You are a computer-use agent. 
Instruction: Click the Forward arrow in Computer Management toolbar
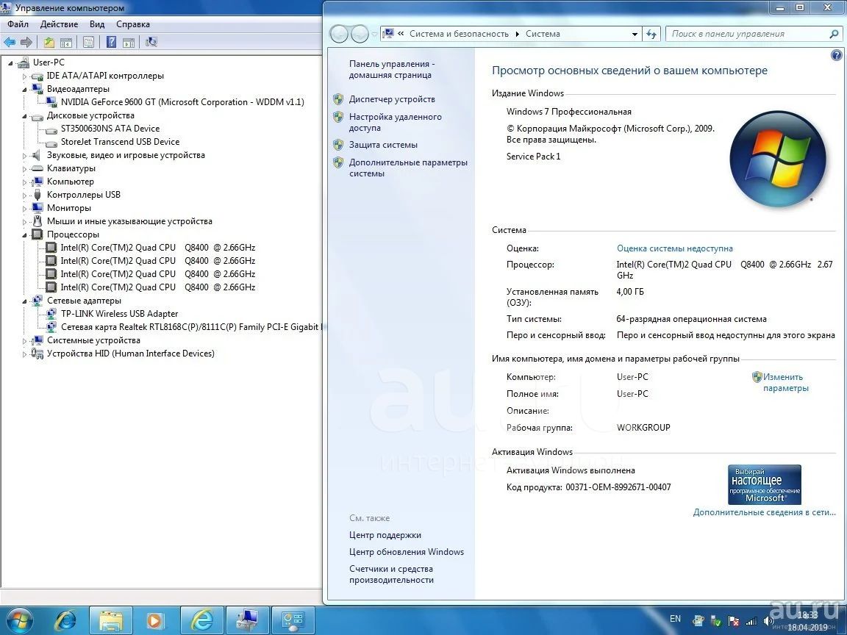tap(26, 42)
